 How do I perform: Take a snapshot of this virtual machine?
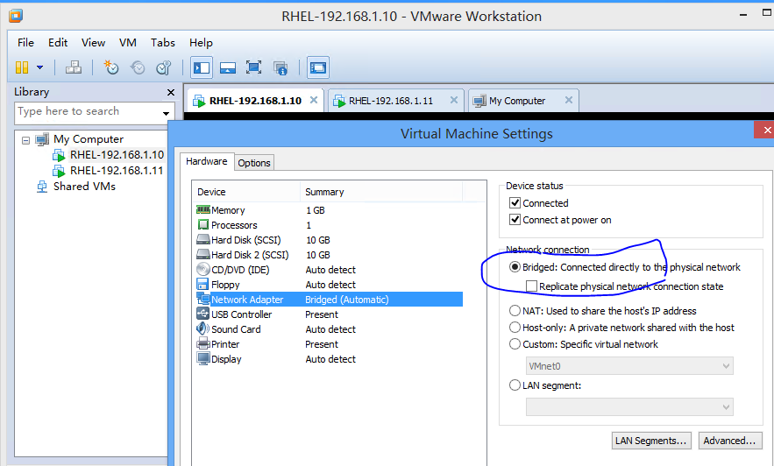coord(111,67)
